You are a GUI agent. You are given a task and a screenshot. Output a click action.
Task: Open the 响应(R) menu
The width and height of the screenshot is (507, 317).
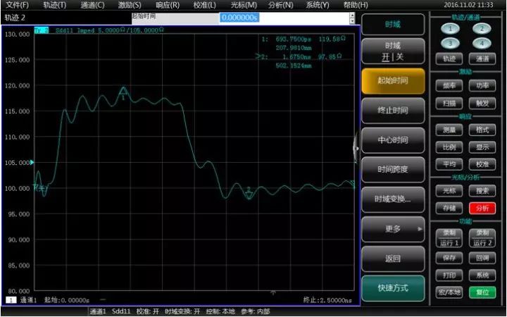pos(168,5)
